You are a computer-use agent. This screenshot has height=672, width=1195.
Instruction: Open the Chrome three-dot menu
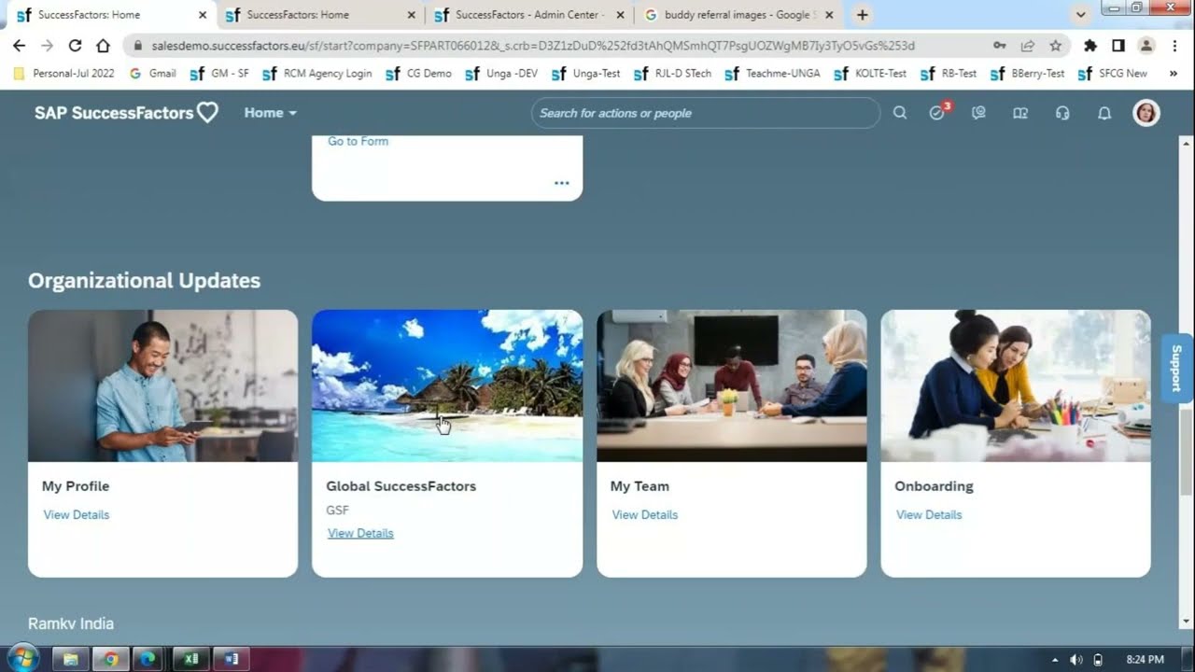[1174, 46]
